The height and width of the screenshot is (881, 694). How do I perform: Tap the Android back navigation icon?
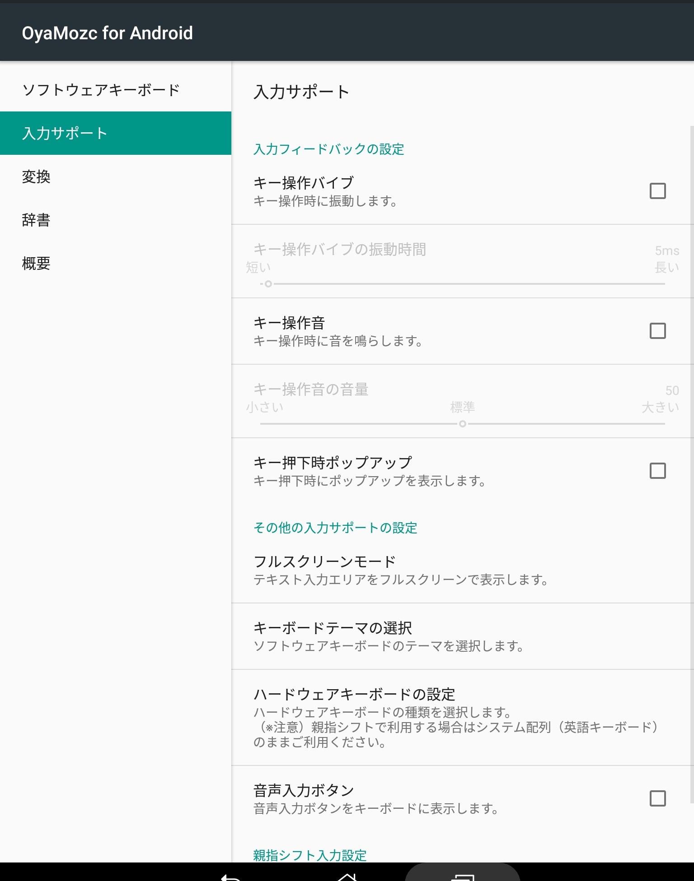click(230, 877)
